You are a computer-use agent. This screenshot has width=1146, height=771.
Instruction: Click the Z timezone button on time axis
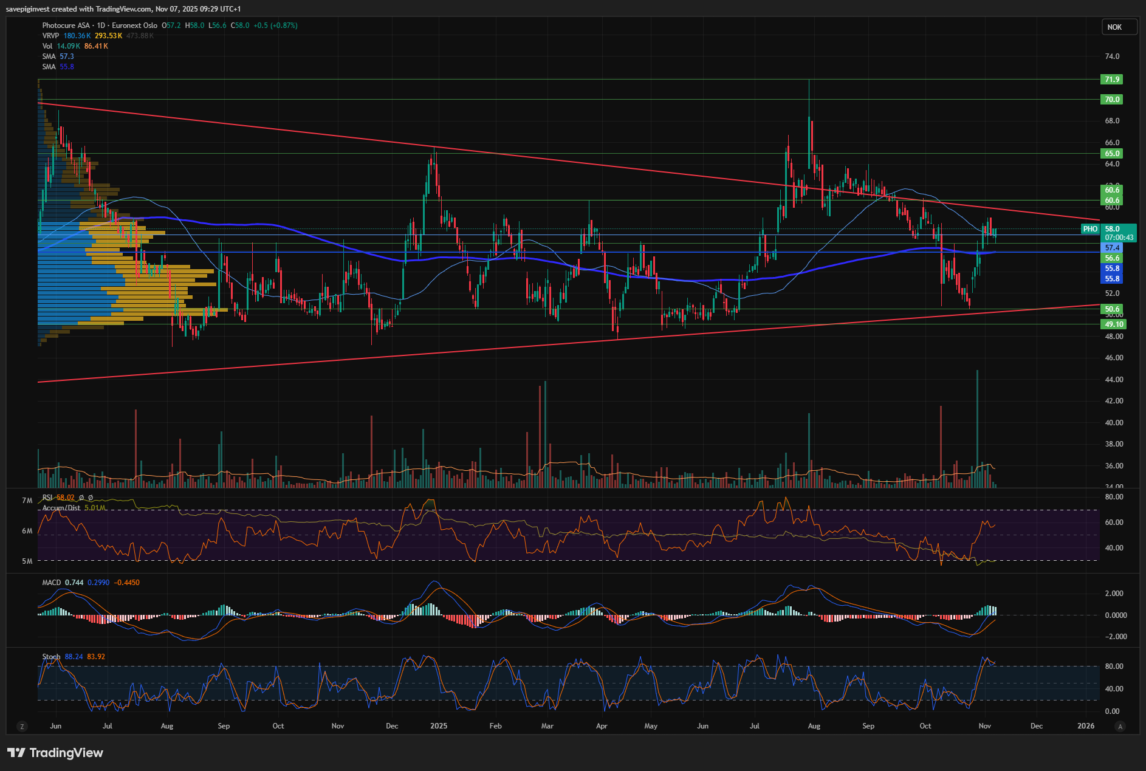[x=22, y=726]
